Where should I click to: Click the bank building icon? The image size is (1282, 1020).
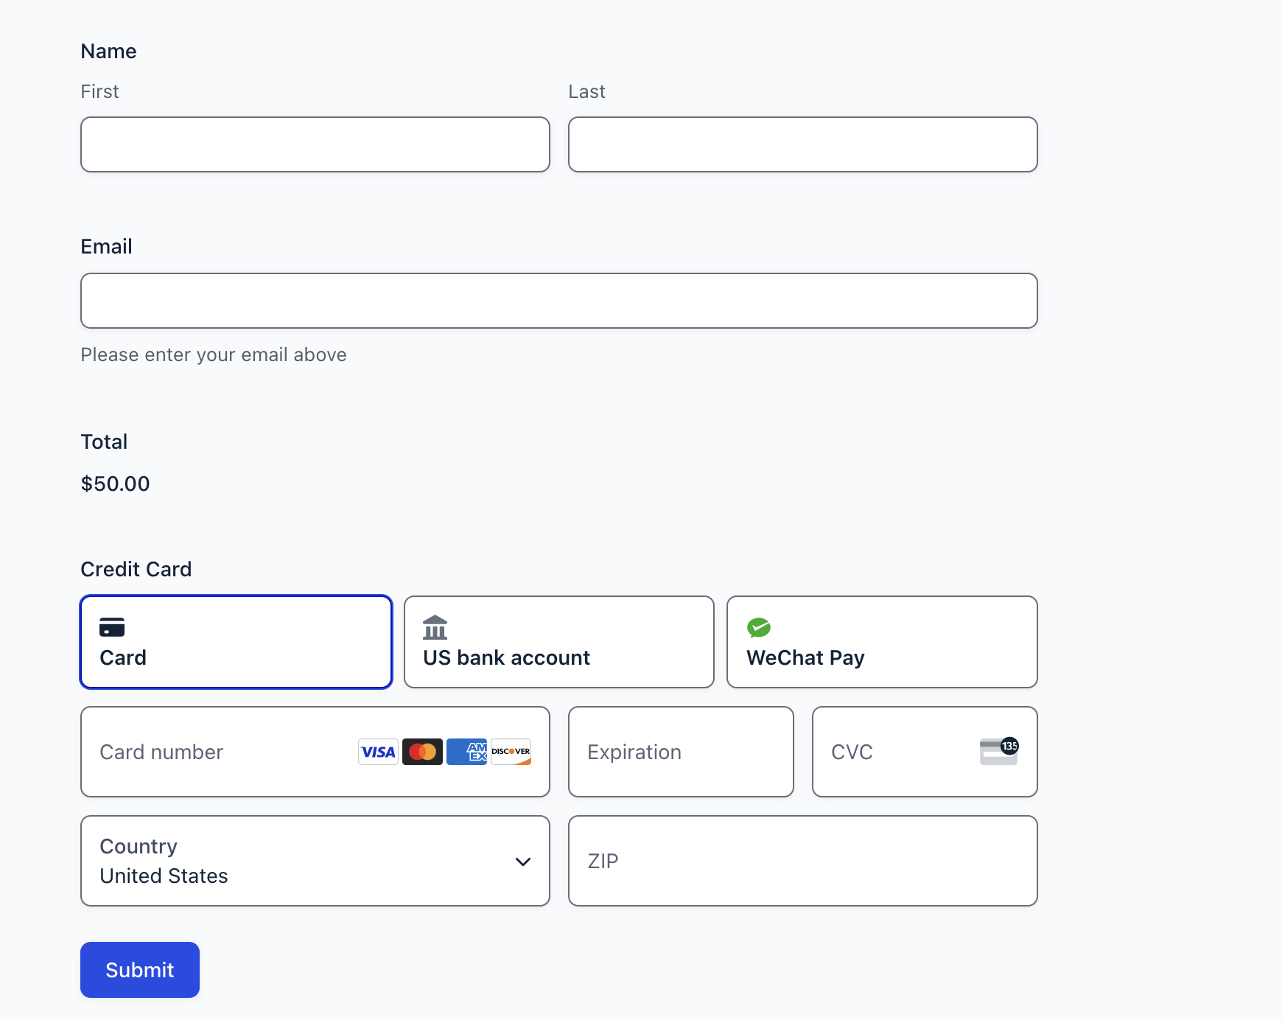435,627
